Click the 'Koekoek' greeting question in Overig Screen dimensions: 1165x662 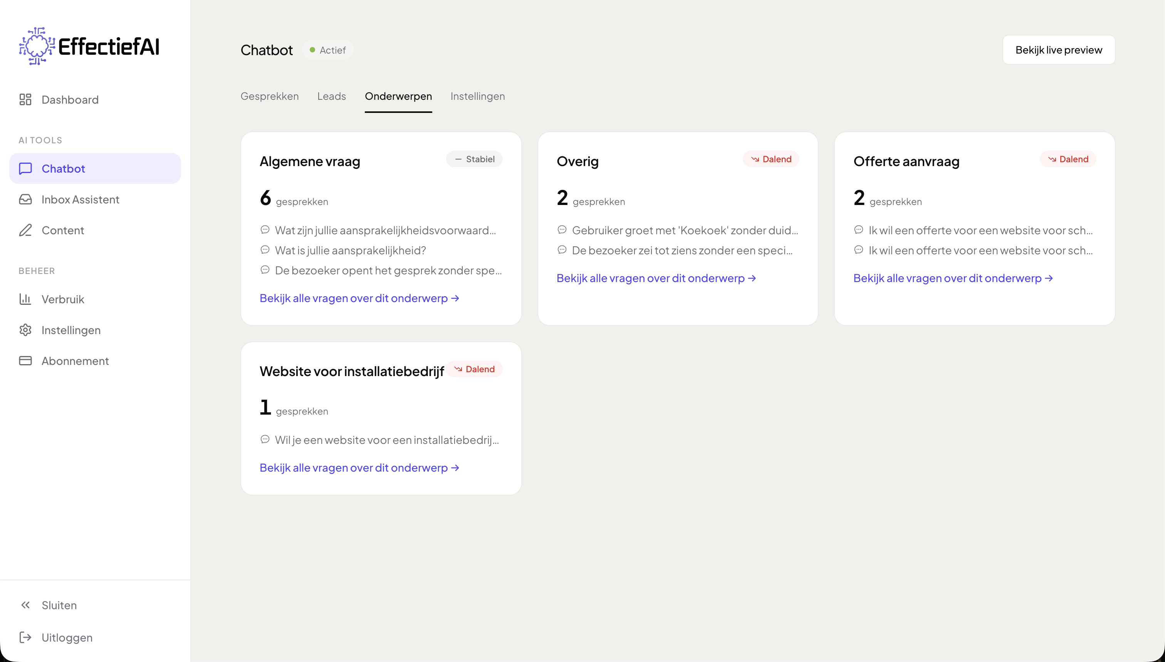tap(684, 230)
